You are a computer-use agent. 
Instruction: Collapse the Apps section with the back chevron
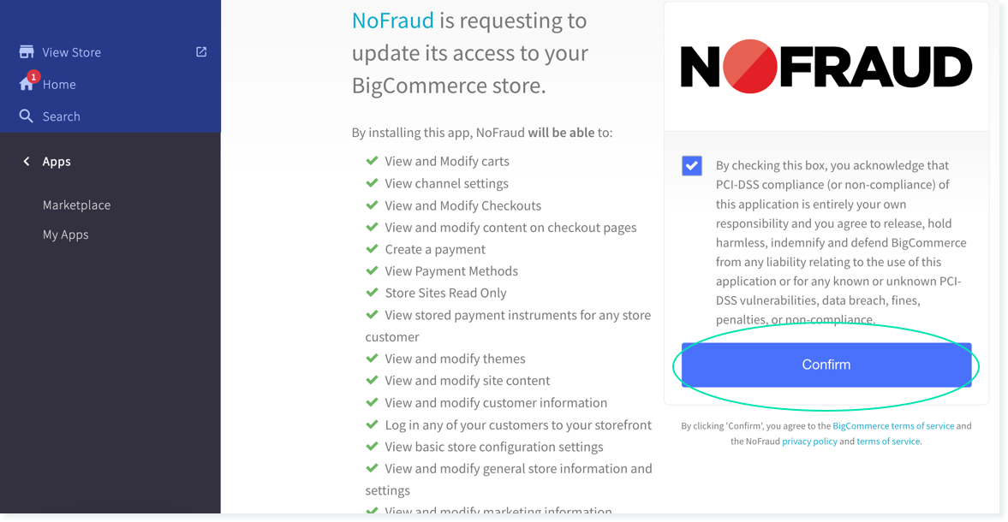25,161
